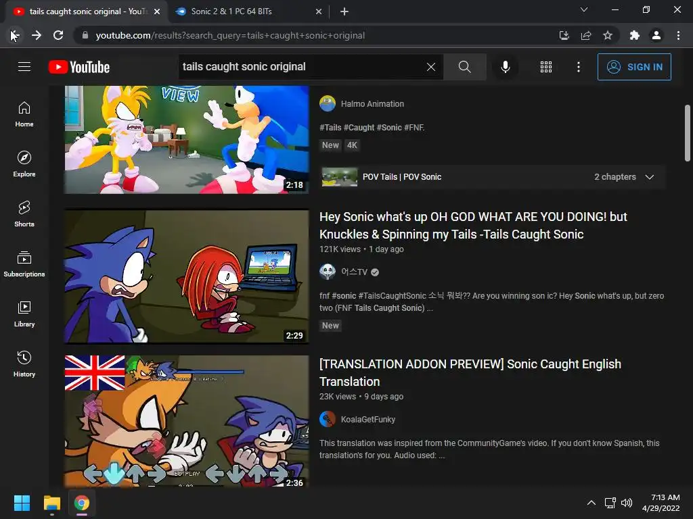Viewport: 693px width, 519px height.
Task: Click the page vertical scrollbar
Action: pos(688,133)
